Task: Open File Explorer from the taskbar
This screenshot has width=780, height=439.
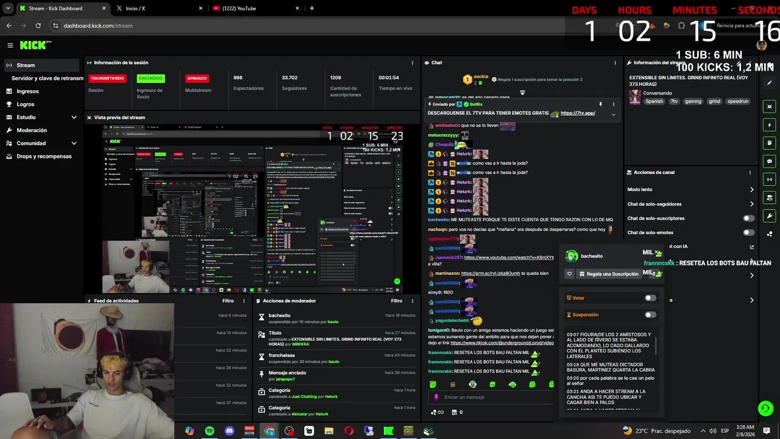Action: click(329, 431)
